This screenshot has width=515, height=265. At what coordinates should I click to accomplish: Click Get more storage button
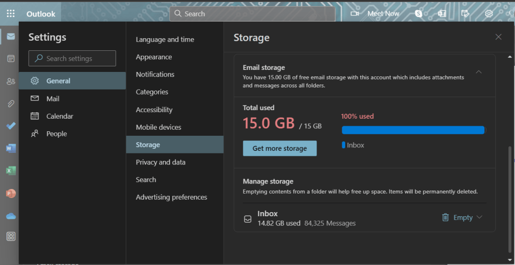point(280,148)
